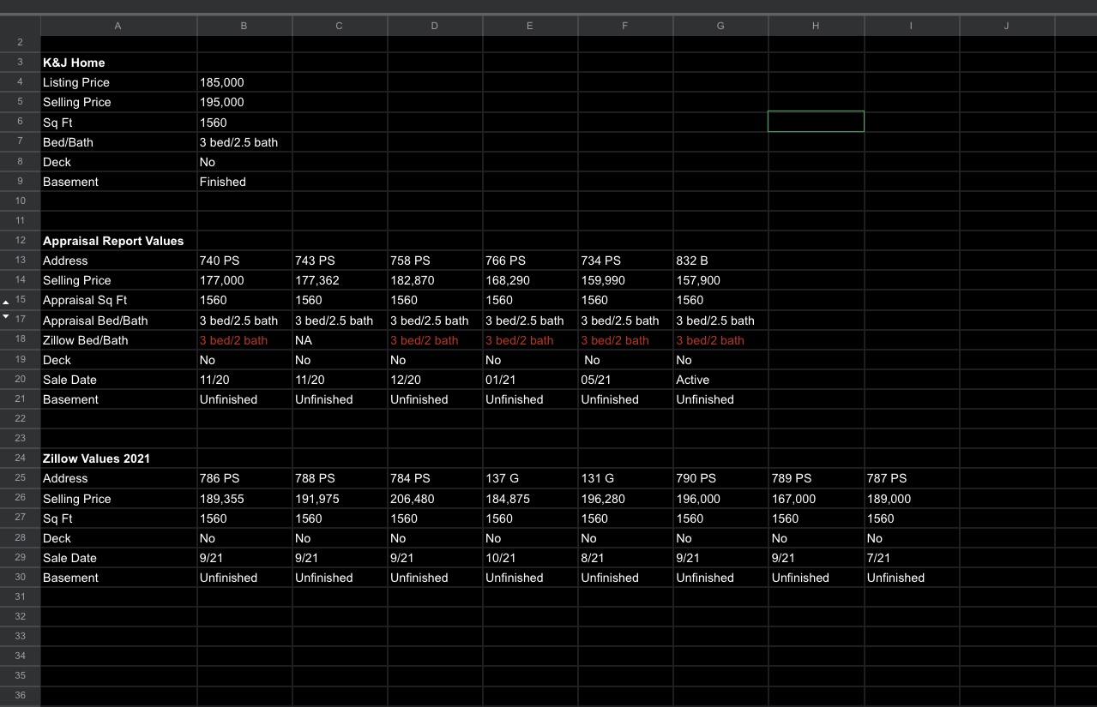
Task: Click the 'Appraisal Sq Ft' row label
Action: coord(118,300)
